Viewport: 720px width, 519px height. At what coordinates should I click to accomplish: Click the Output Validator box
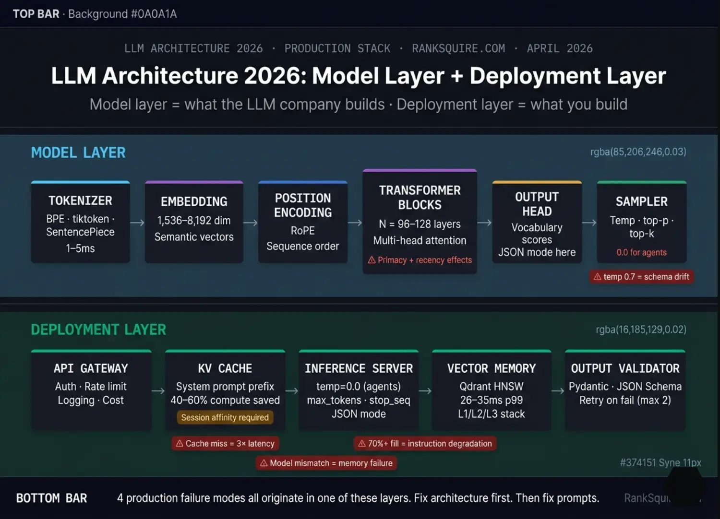[625, 390]
